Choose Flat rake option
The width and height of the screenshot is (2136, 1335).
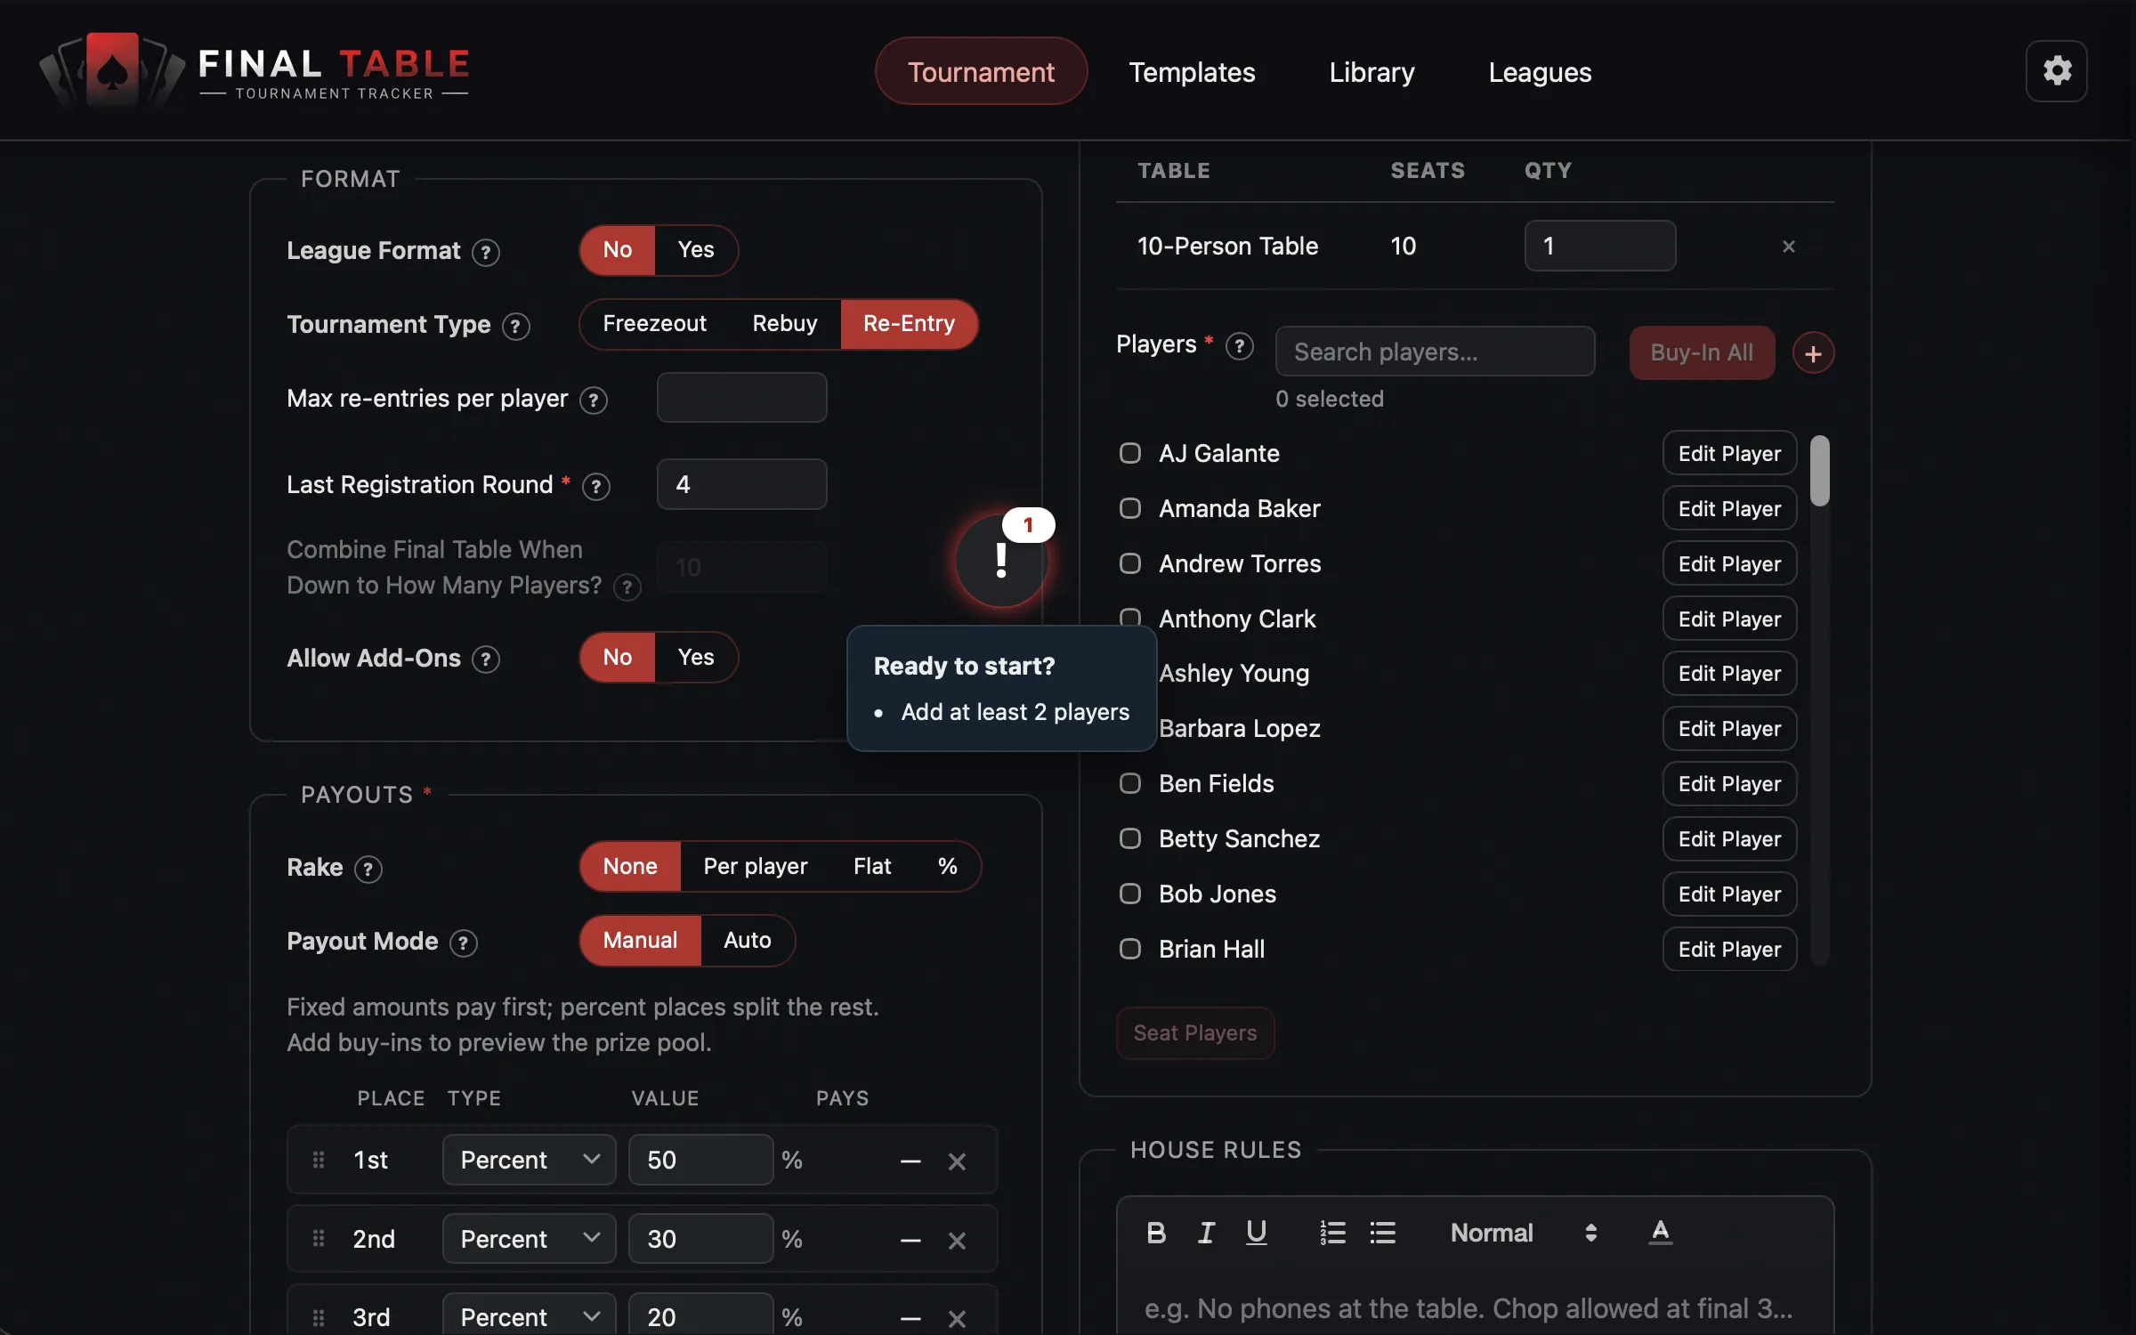click(x=871, y=867)
